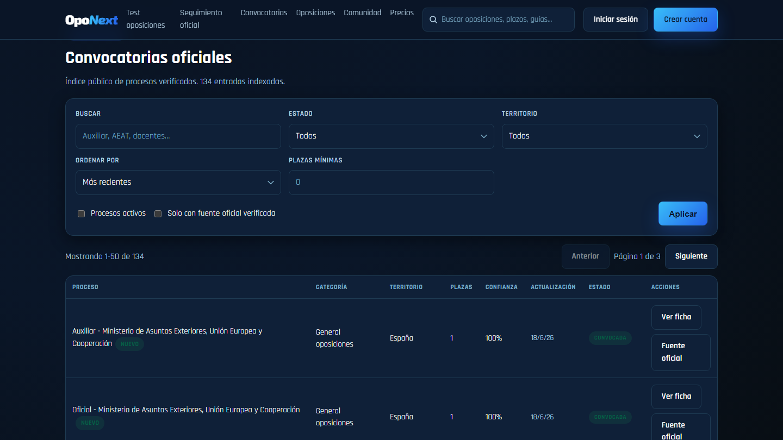Click Oficial - Ministerio de Asuntos Exteriores process
The height and width of the screenshot is (440, 783).
186,410
